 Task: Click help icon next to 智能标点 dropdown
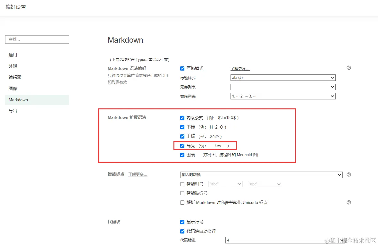coord(349,174)
